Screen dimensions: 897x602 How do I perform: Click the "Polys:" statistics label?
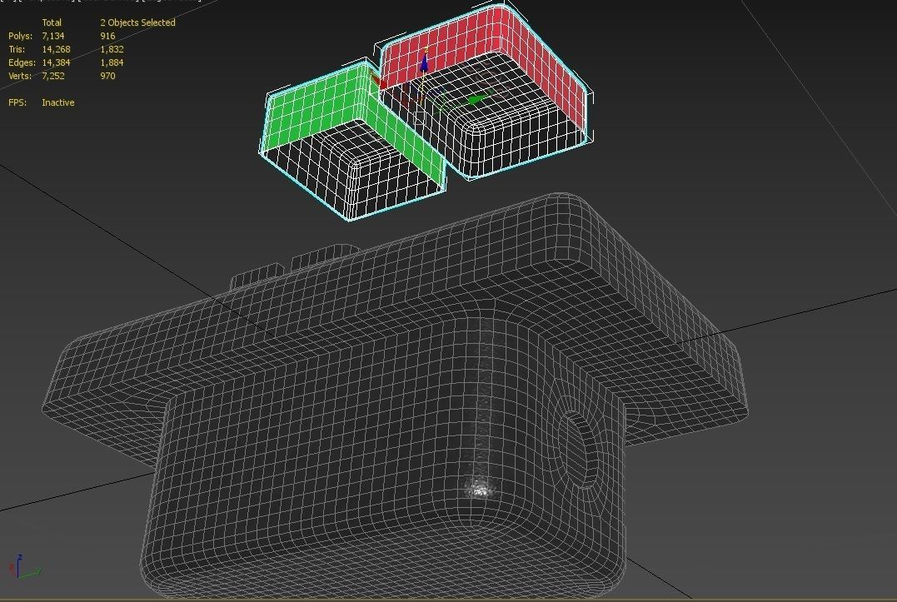coord(20,36)
